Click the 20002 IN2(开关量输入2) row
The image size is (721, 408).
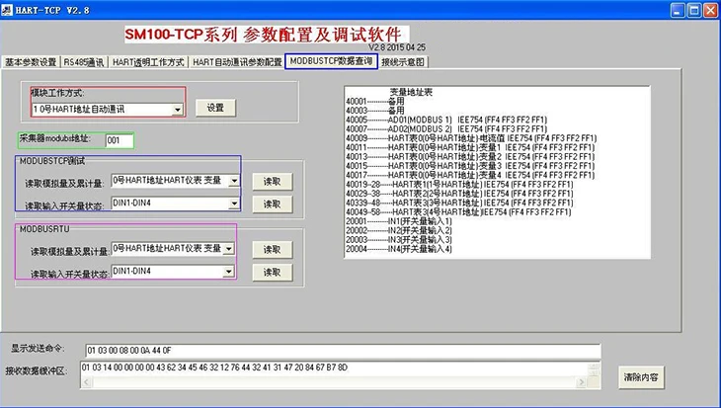[399, 230]
